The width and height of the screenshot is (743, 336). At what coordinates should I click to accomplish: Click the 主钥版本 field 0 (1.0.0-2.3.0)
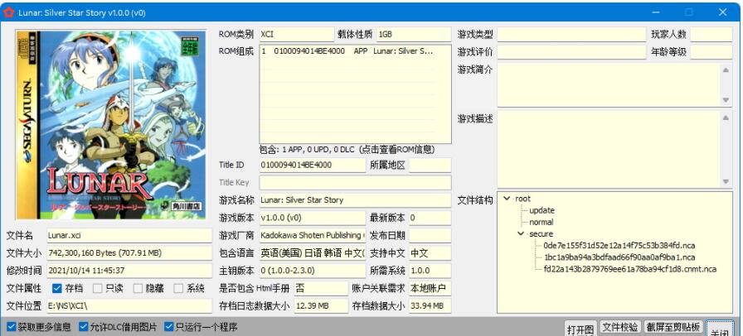pos(313,271)
